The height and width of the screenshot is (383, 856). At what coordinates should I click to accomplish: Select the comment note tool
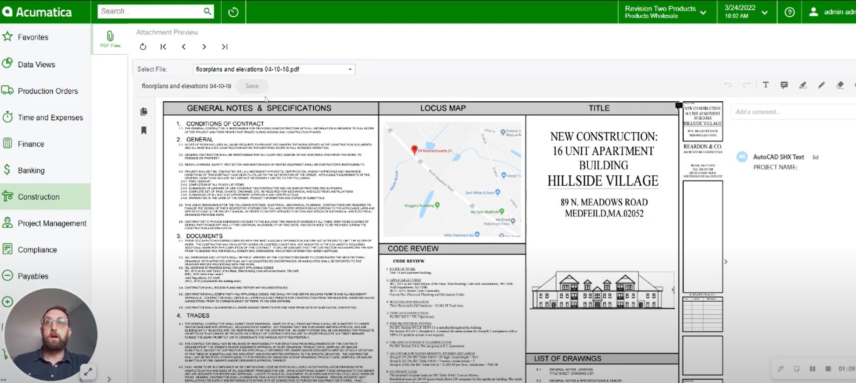click(x=784, y=85)
